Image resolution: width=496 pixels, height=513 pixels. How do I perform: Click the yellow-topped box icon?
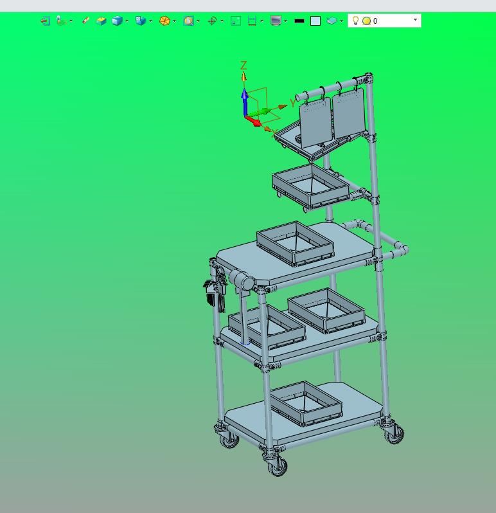click(x=102, y=21)
